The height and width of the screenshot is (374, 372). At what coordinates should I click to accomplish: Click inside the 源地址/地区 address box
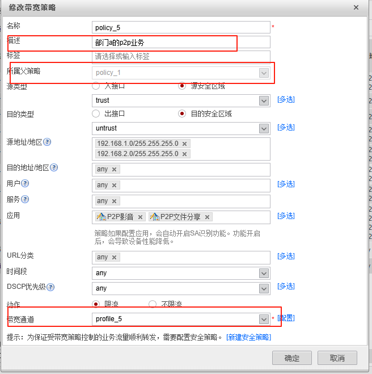tap(181, 149)
